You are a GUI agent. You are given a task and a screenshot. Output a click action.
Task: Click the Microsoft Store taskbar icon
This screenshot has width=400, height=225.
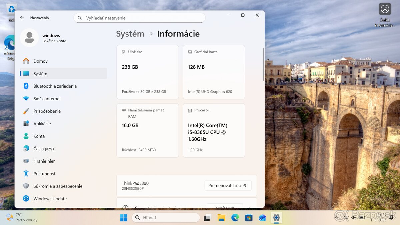[249, 217]
